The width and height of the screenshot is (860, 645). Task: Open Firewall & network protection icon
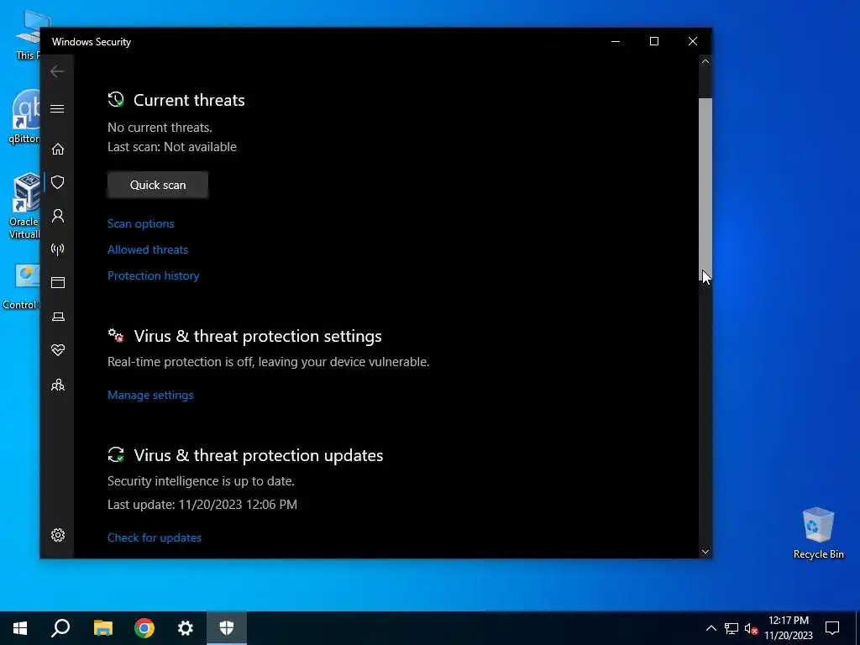click(x=58, y=249)
